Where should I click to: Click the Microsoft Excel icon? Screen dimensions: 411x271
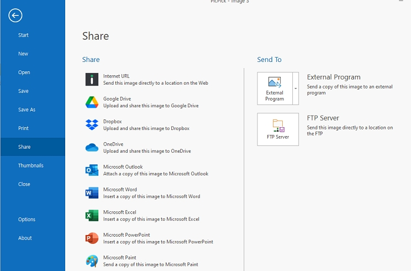pos(92,215)
